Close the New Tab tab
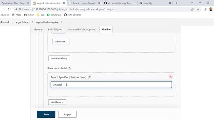 click(170, 3)
